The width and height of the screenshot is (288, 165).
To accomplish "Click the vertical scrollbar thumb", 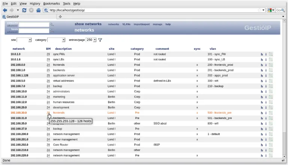I will pyautogui.click(x=284, y=143).
